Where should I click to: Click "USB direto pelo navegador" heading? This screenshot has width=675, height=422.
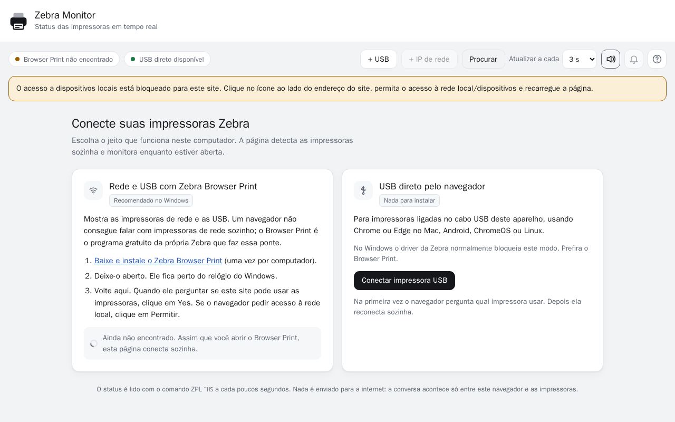[x=432, y=186]
